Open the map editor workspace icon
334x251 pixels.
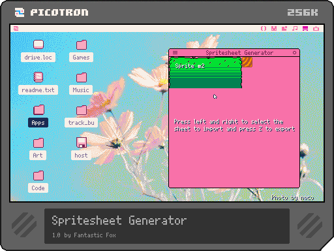coord(284,29)
